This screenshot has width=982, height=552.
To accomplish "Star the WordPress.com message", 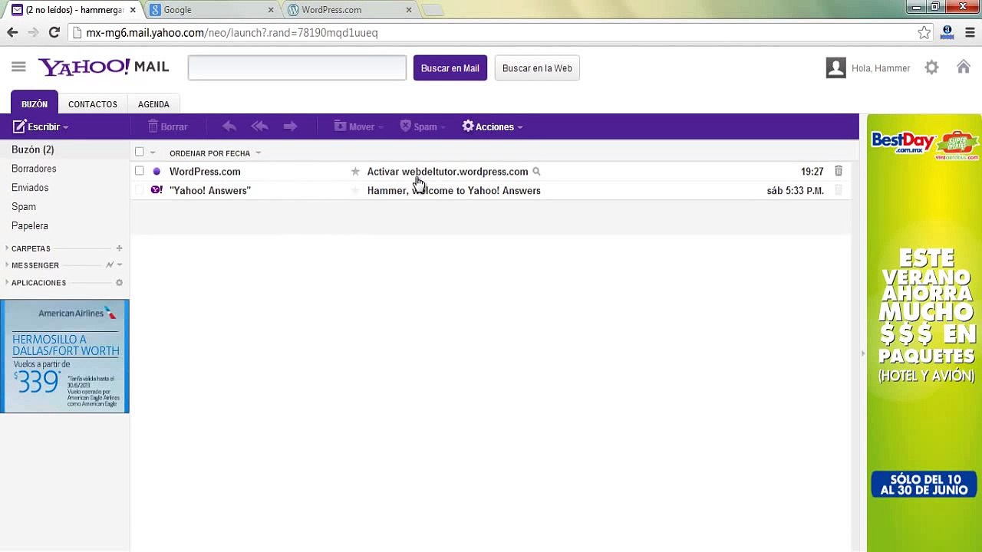I will [x=355, y=172].
